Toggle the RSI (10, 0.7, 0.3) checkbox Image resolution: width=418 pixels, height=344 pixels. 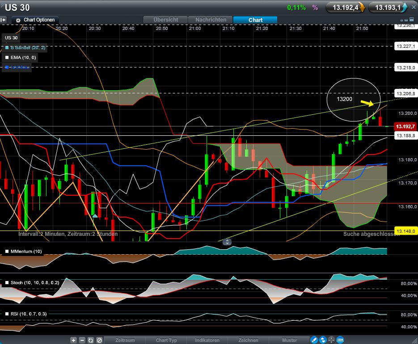[x=7, y=314]
